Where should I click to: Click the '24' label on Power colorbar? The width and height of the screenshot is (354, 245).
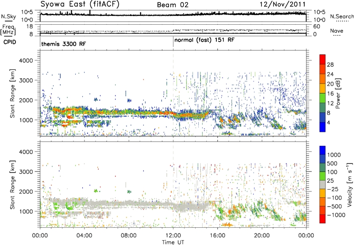tap(330, 74)
